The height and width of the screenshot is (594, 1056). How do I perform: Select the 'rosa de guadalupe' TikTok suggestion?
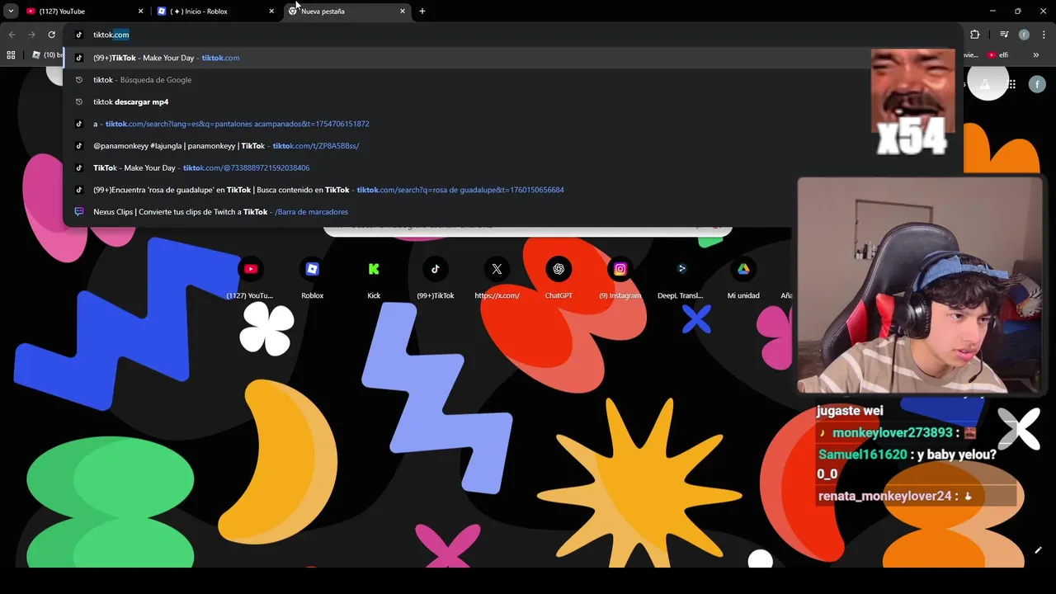pos(511,190)
